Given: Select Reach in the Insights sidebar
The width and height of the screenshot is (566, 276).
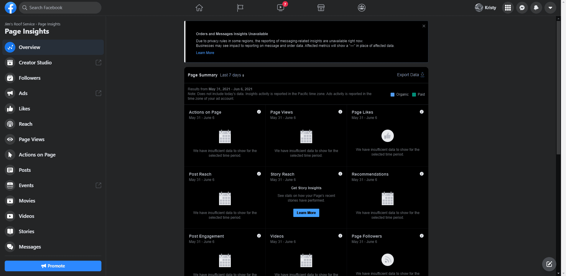Looking at the screenshot, I should pyautogui.click(x=25, y=124).
